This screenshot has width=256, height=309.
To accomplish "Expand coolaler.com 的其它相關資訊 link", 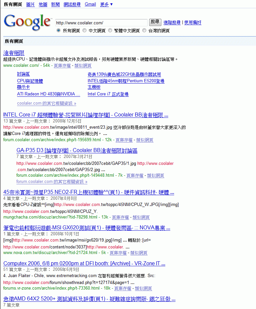I will 47,103.
